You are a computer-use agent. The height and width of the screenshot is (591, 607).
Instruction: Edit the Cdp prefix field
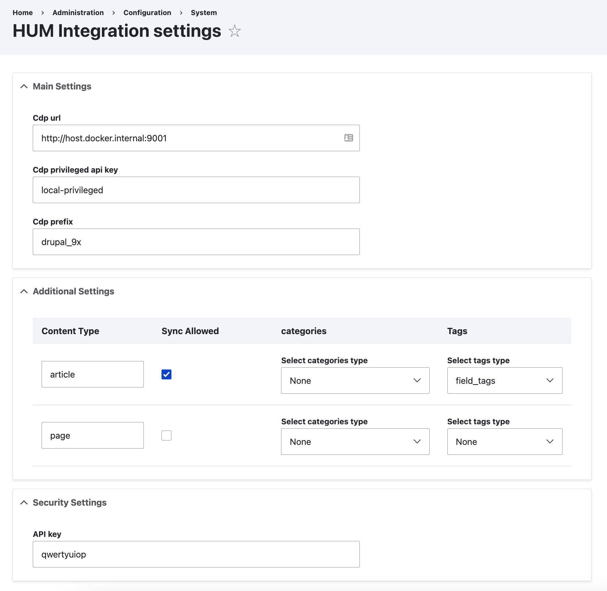click(196, 242)
